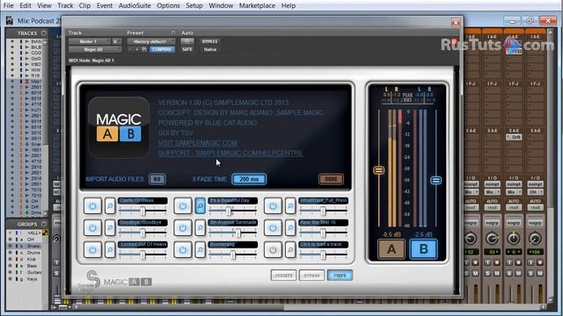Image resolution: width=563 pixels, height=316 pixels.
Task: Open the Marketplace menu
Action: (x=257, y=6)
